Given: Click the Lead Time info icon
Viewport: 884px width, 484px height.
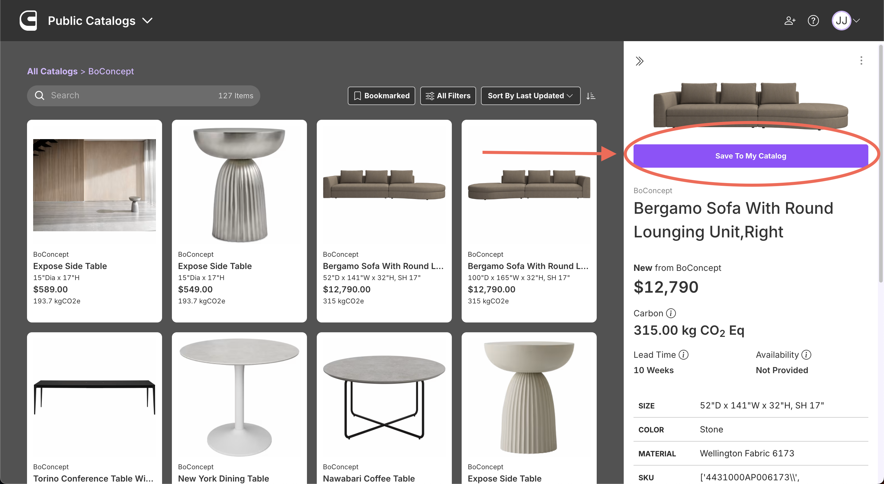Looking at the screenshot, I should click(x=684, y=355).
